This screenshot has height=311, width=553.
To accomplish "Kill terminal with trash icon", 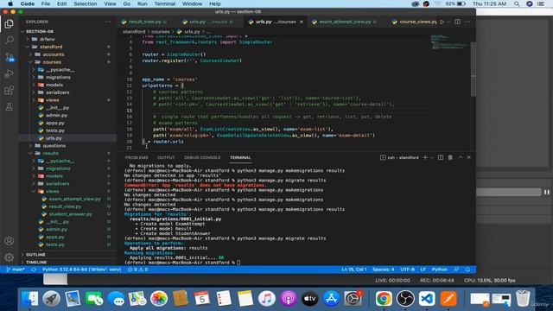I will pos(450,157).
